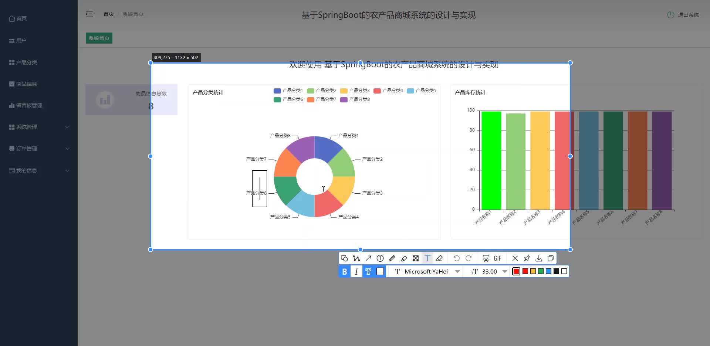Choose the green color swatch
The image size is (710, 346).
pyautogui.click(x=541, y=271)
